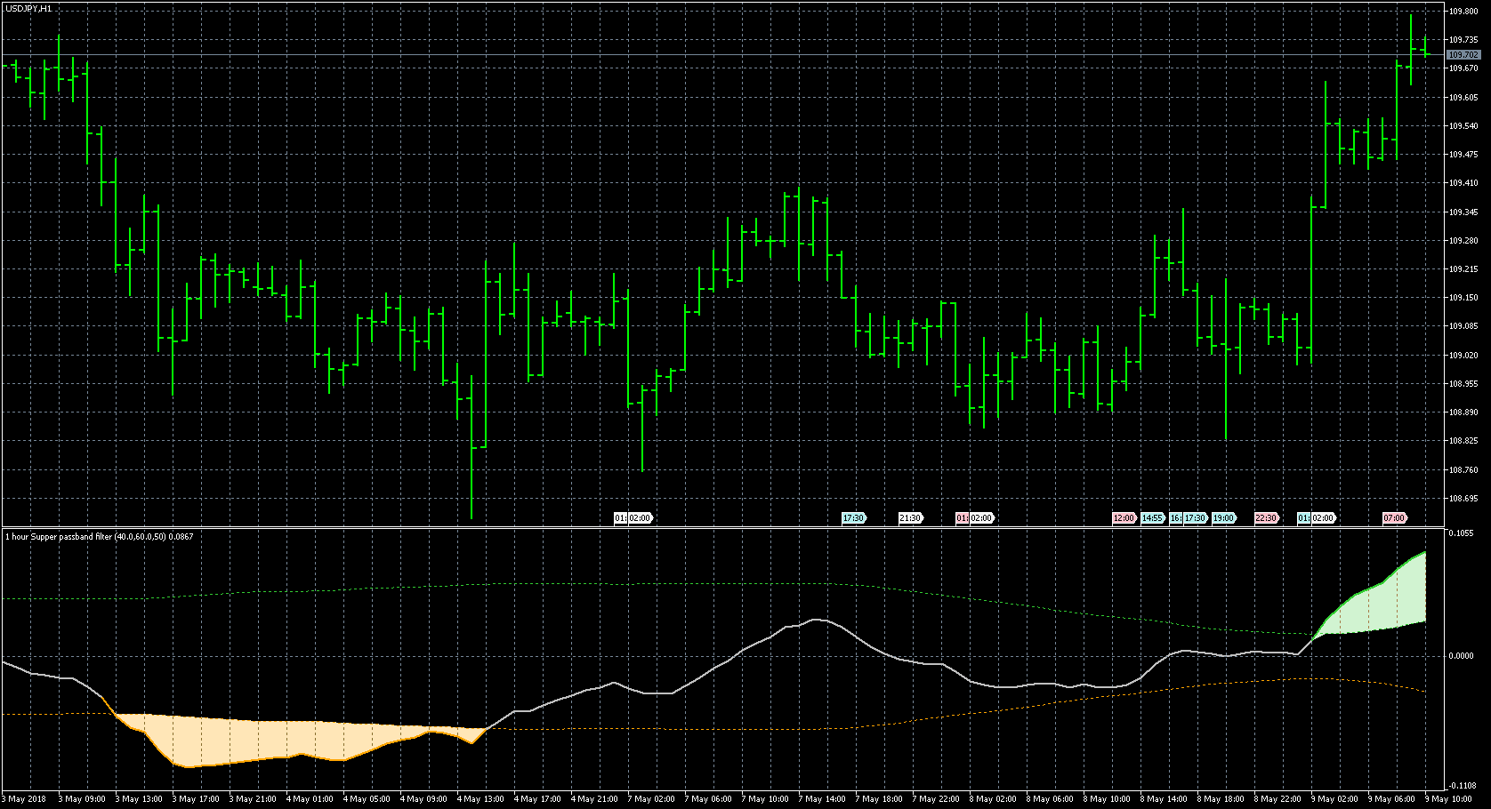Open the pink 07:00 event marker
The height and width of the screenshot is (809, 1491).
coord(1394,517)
